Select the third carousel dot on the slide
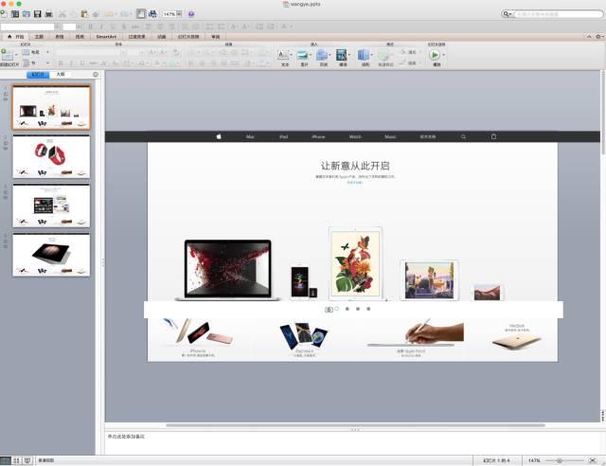 click(358, 309)
